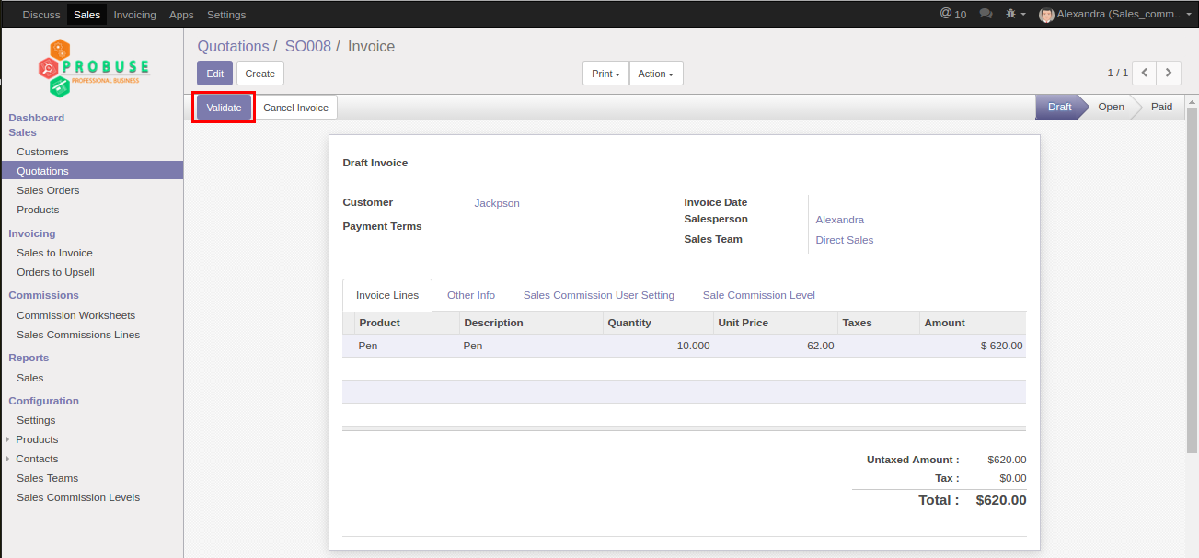Click Alexandra's user avatar

coord(1046,15)
